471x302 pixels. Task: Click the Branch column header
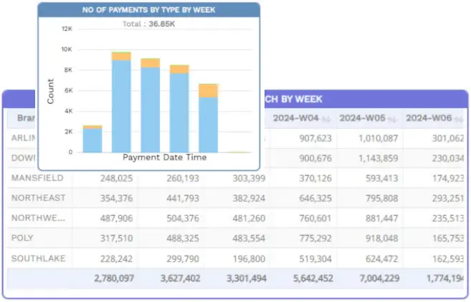(22, 118)
